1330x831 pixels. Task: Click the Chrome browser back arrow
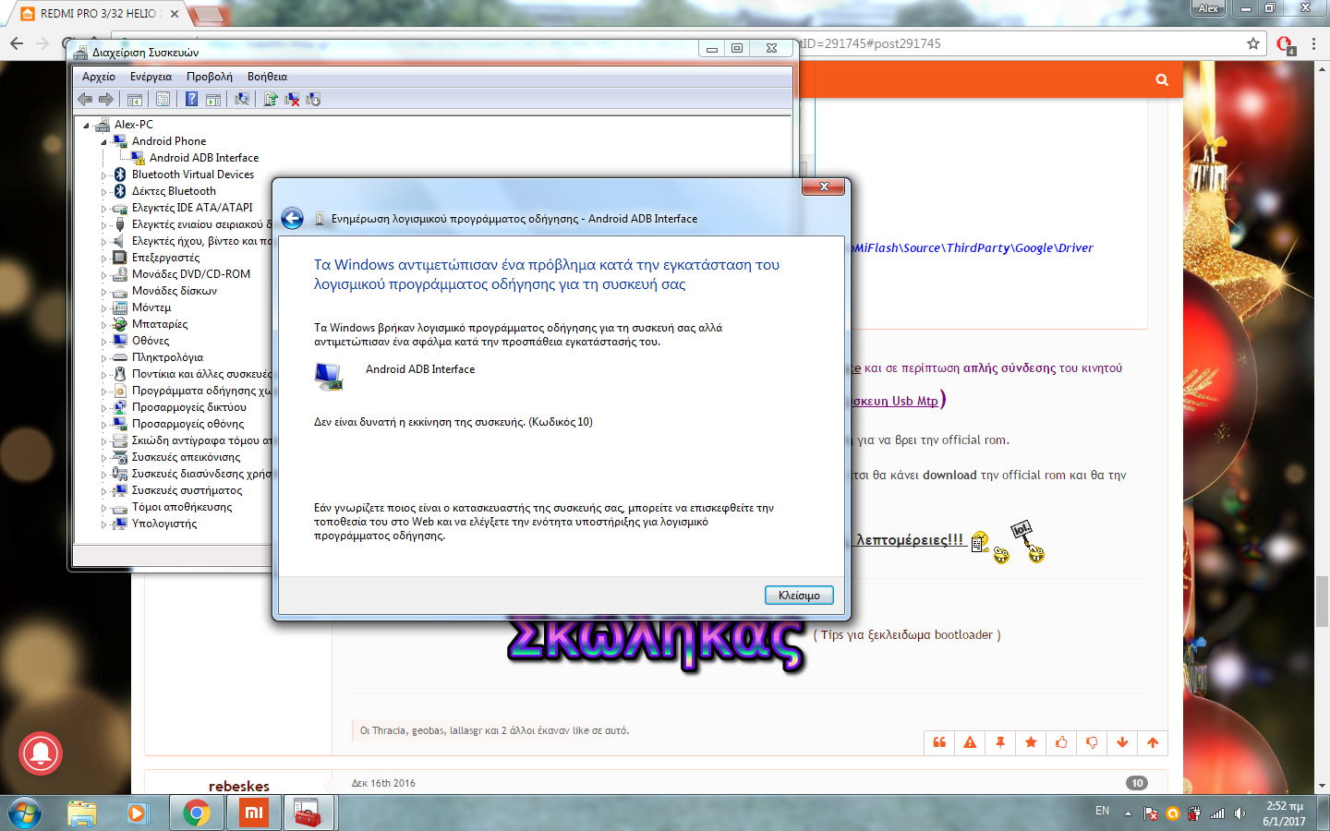click(x=17, y=43)
